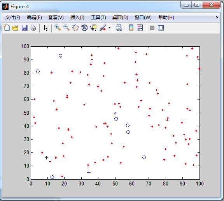Toggle the Rotate 3D tool
Viewport: 224px width, 201px height.
84,28
